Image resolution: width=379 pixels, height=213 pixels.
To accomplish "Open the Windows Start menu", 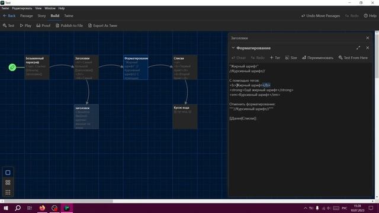I will tap(6, 208).
